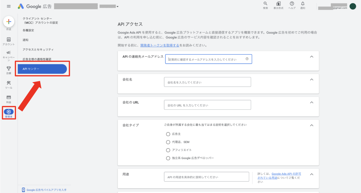
Task: Click the 会社タイプ label
Action: click(131, 125)
